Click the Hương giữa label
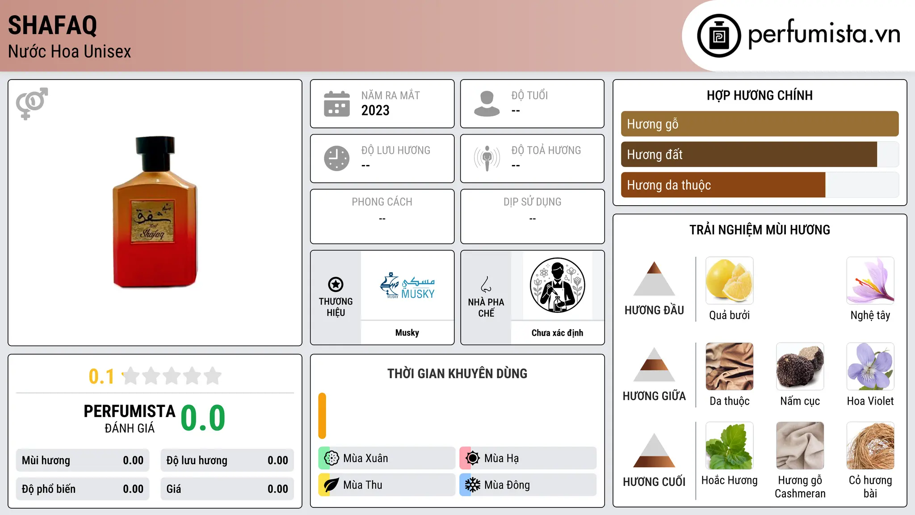Image resolution: width=915 pixels, height=515 pixels. (x=654, y=396)
